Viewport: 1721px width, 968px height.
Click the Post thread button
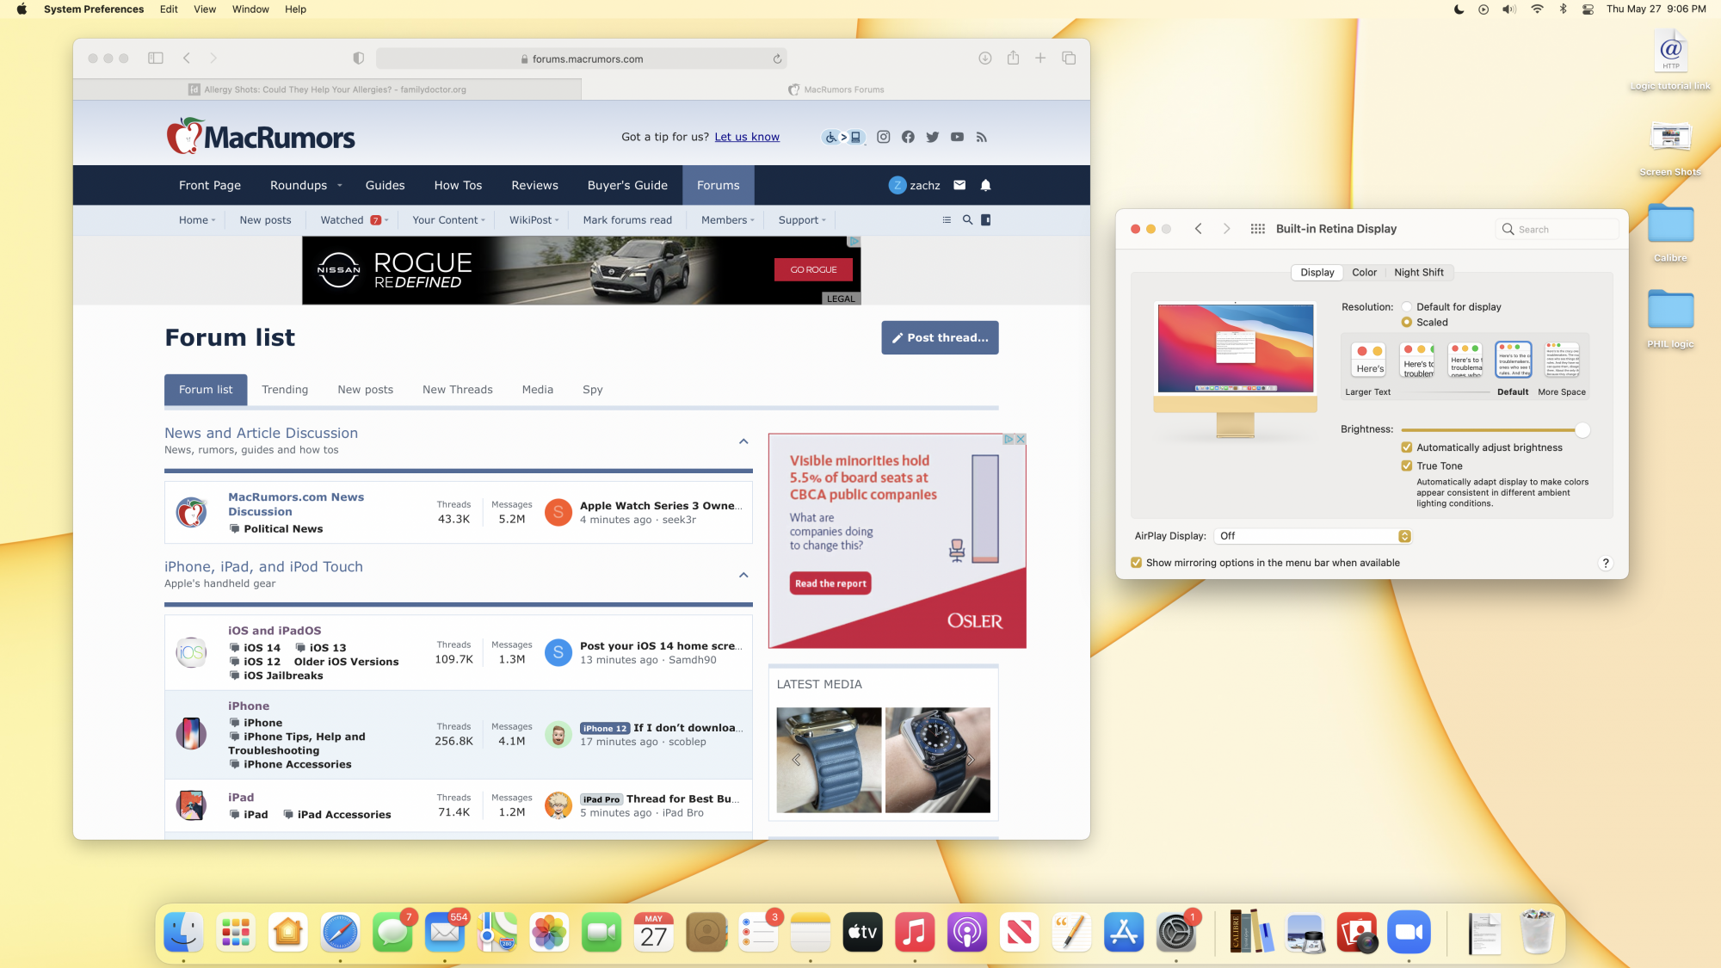tap(940, 338)
